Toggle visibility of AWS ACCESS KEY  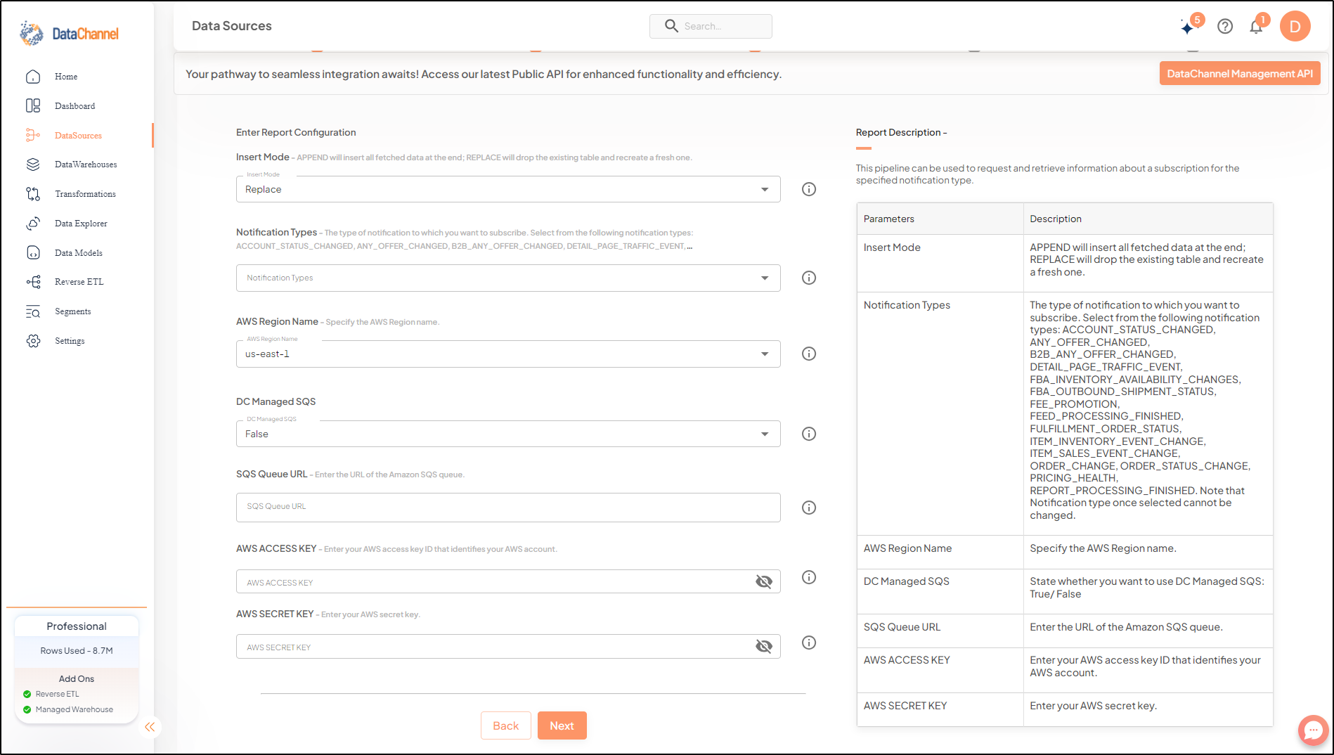click(764, 581)
